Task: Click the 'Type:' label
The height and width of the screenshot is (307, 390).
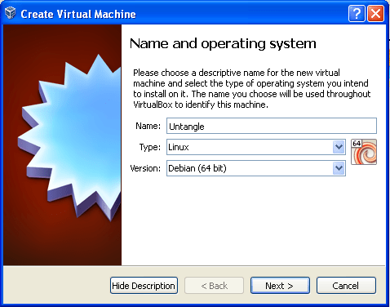Action: tap(150, 147)
